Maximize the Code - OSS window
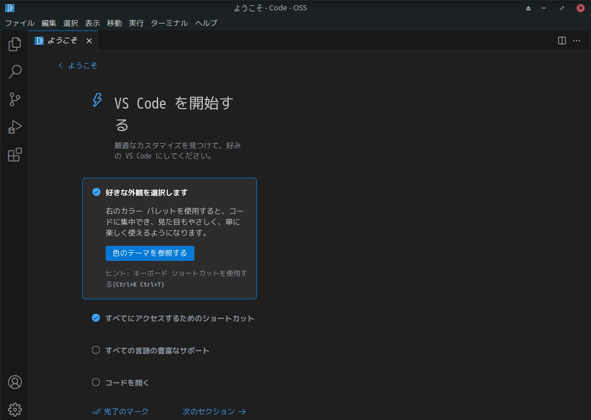 pyautogui.click(x=562, y=8)
